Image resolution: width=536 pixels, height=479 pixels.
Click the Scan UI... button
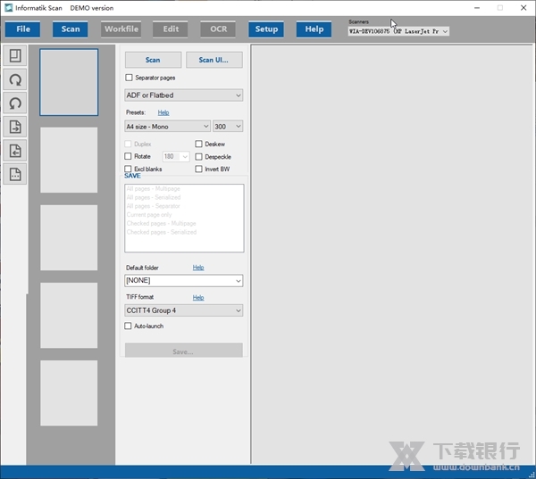214,60
